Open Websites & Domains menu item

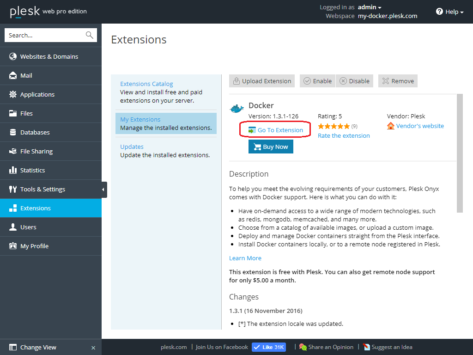(x=51, y=56)
